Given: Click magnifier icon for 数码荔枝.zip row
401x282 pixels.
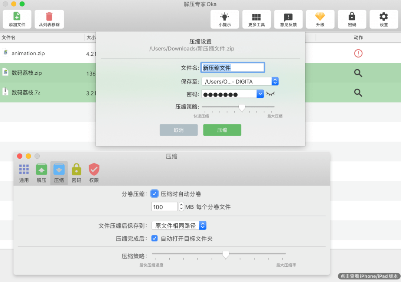Looking at the screenshot, I should (x=358, y=73).
